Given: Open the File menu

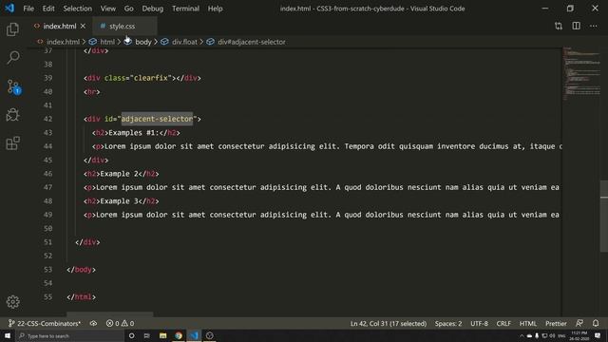Looking at the screenshot, I should coord(28,9).
